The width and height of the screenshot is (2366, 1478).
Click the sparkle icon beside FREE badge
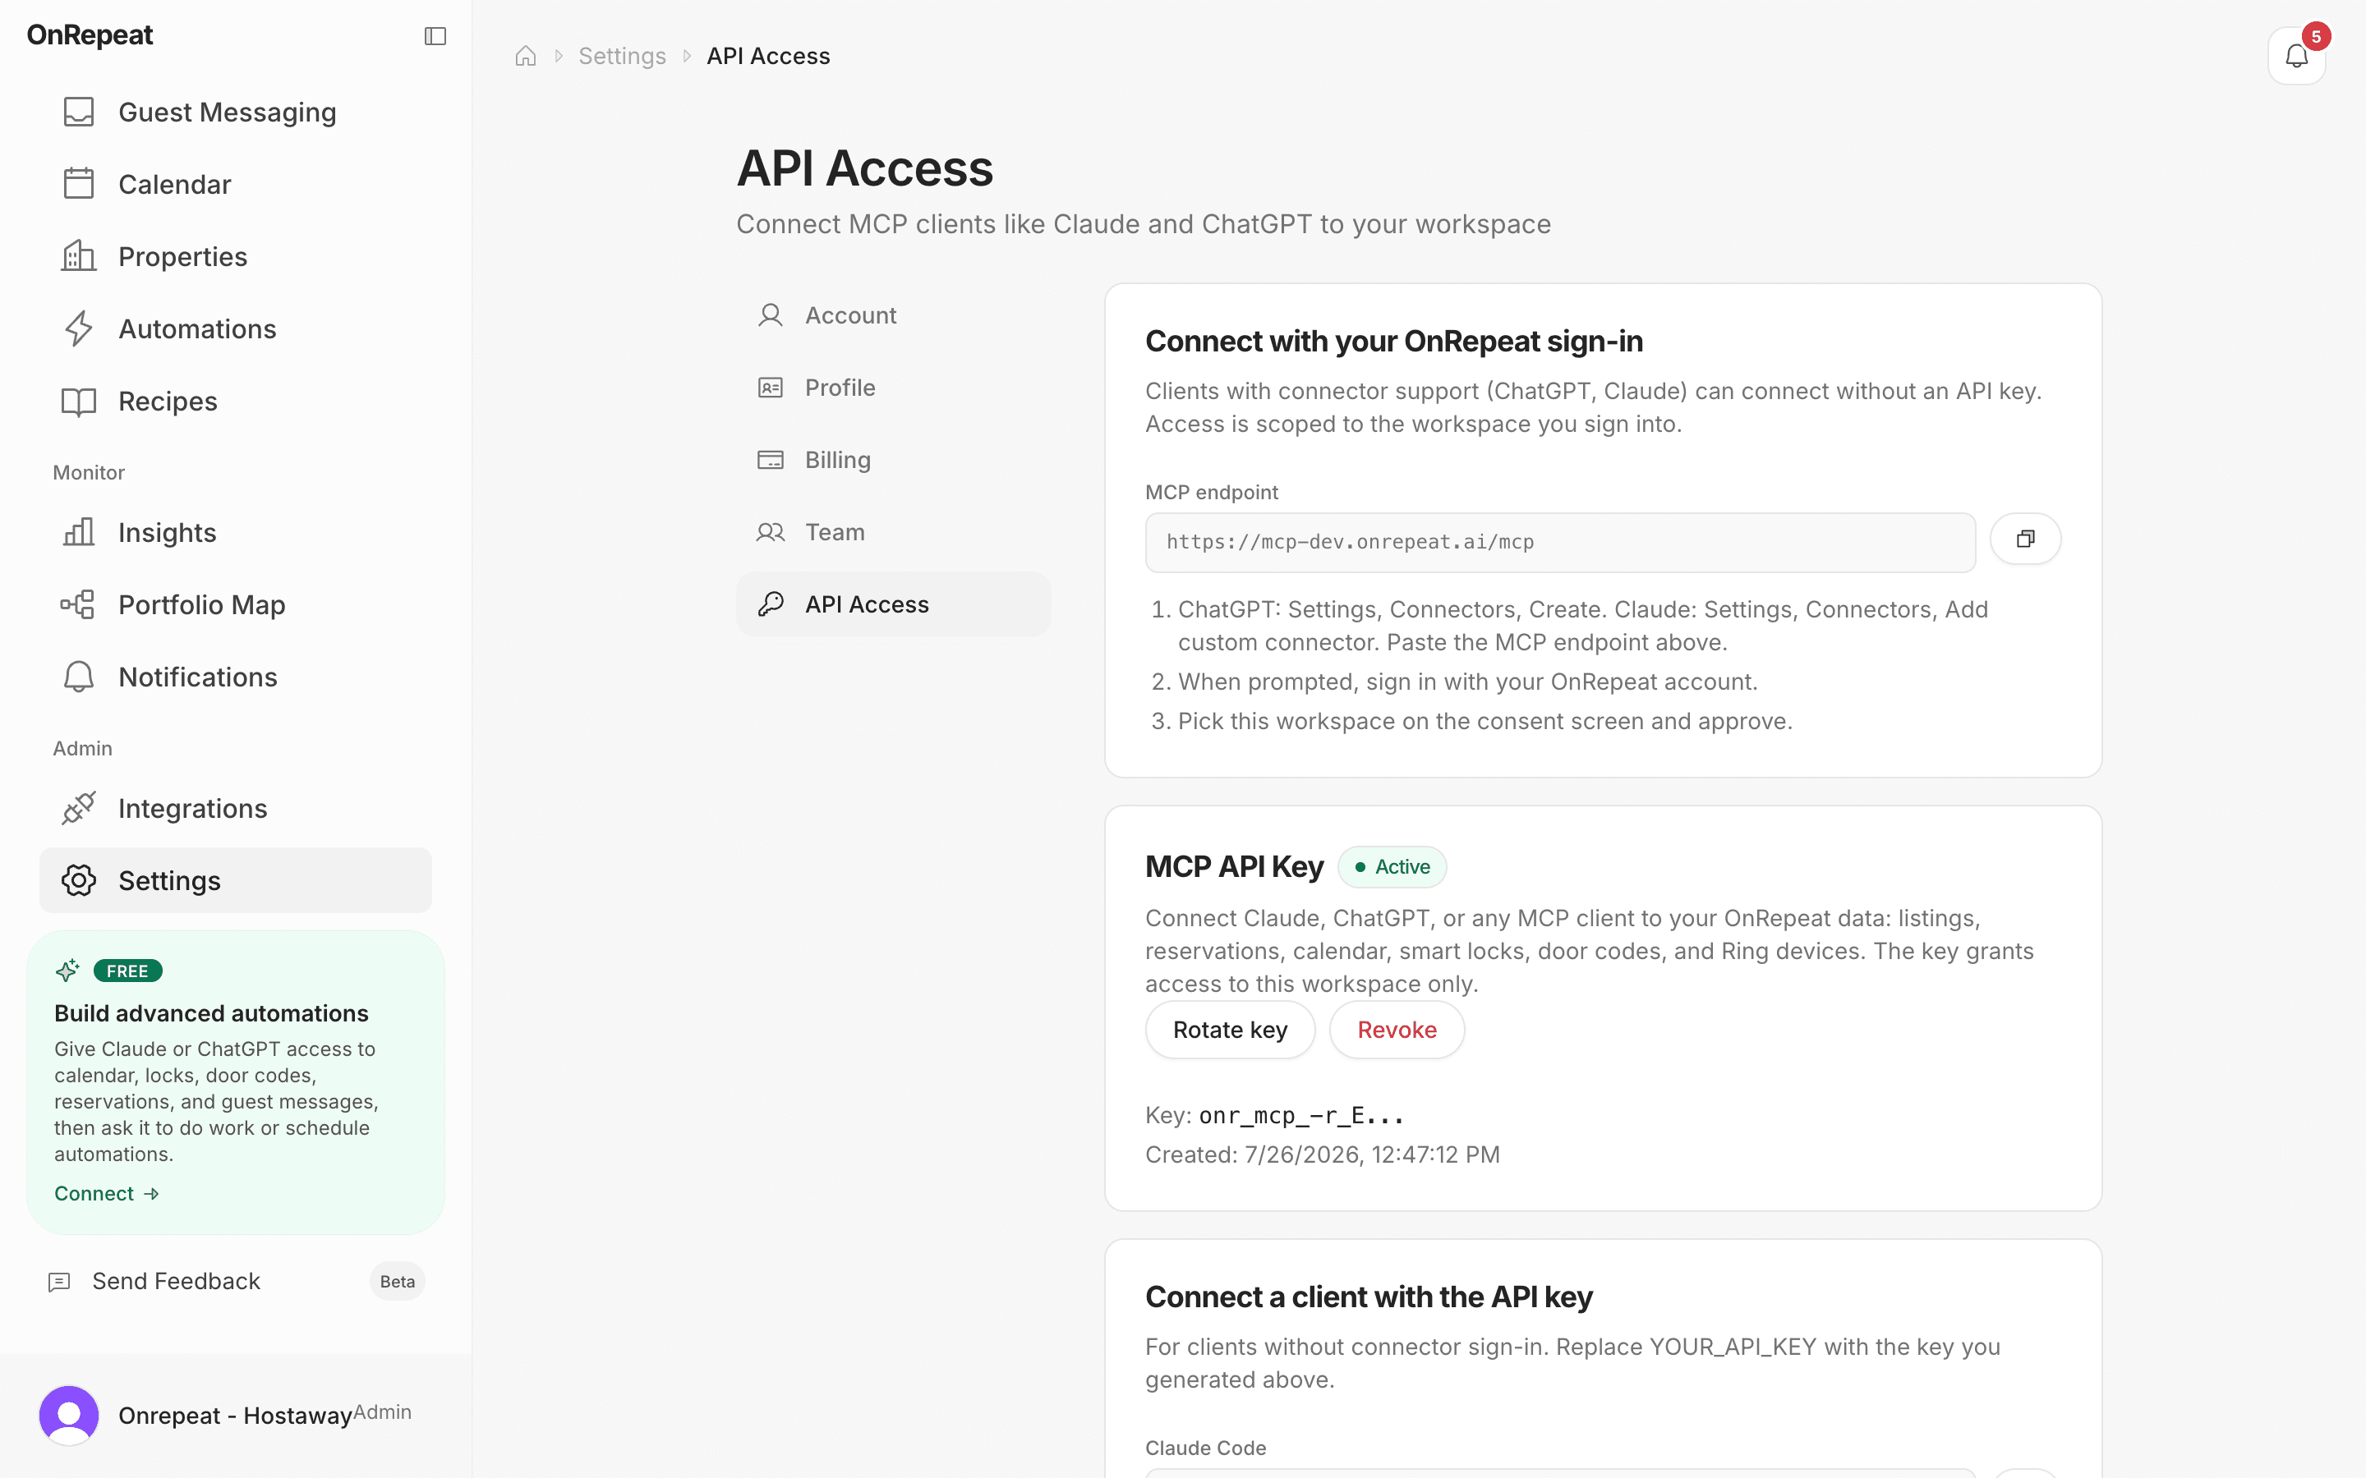pos(67,971)
